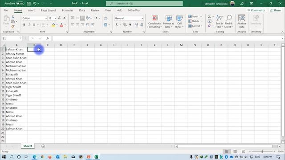Apply Comma Style number format

[130, 25]
